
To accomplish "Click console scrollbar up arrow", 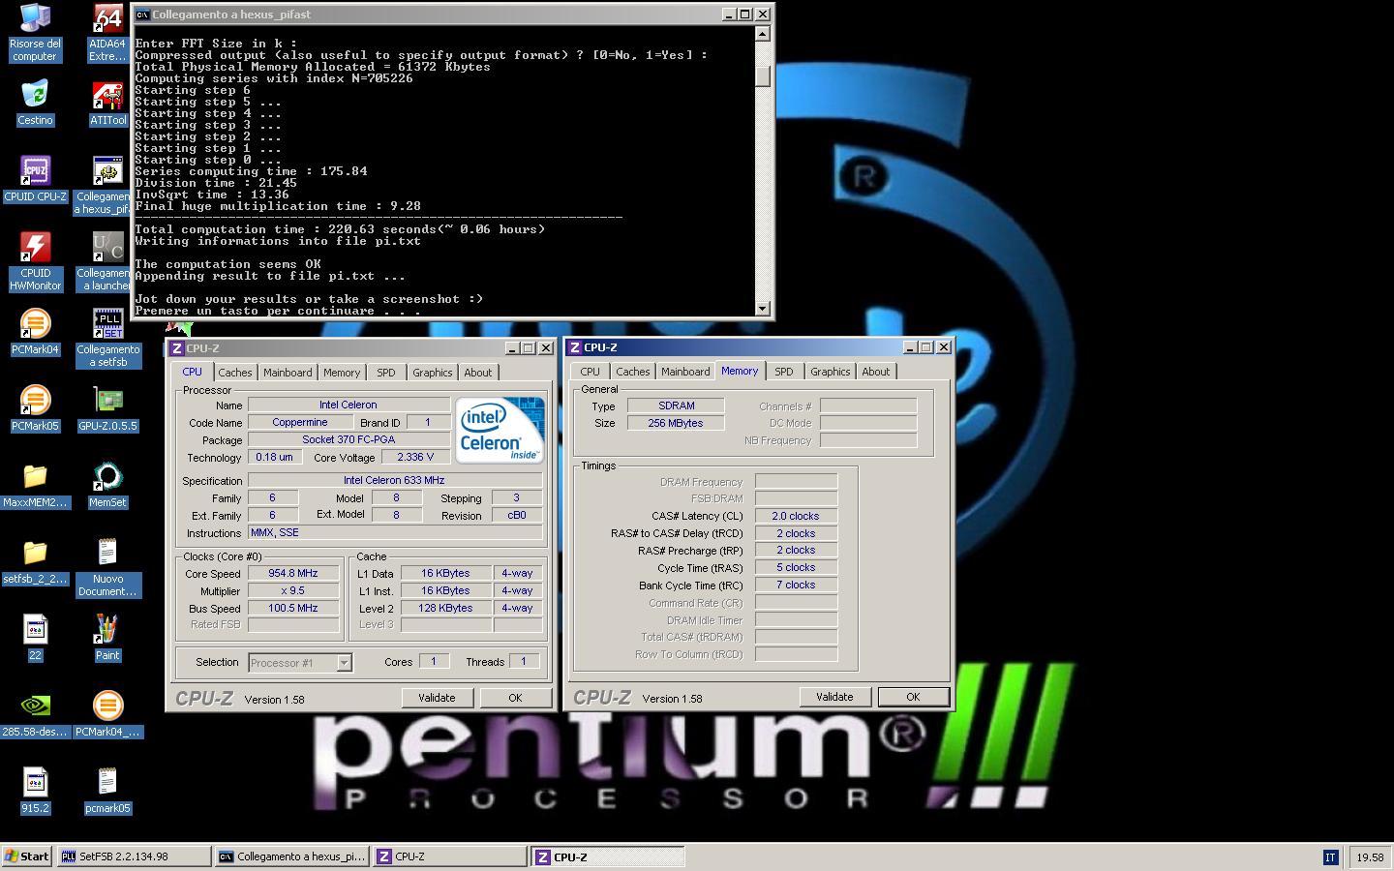I will point(763,34).
